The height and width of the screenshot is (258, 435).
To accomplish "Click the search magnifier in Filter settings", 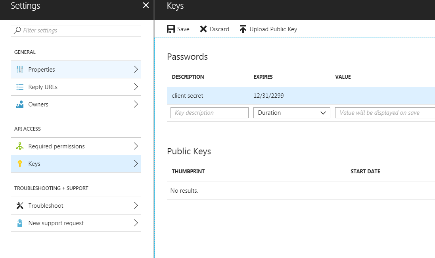I will [x=17, y=30].
